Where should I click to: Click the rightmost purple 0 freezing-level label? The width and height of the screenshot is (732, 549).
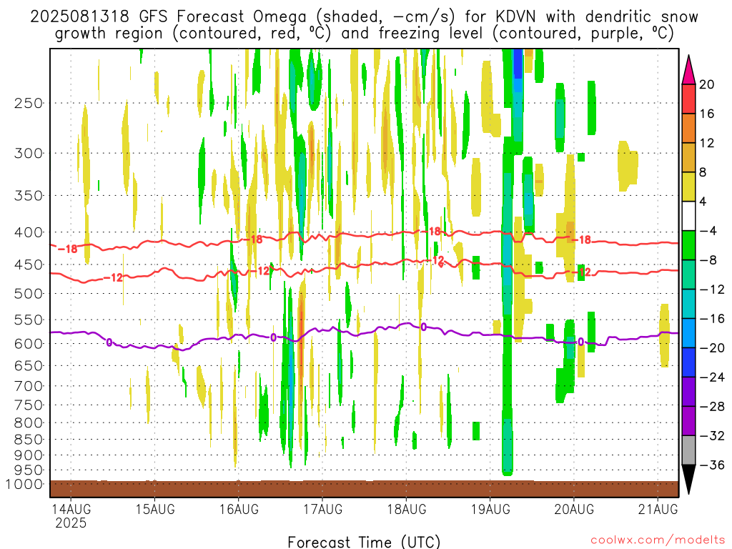click(x=580, y=342)
